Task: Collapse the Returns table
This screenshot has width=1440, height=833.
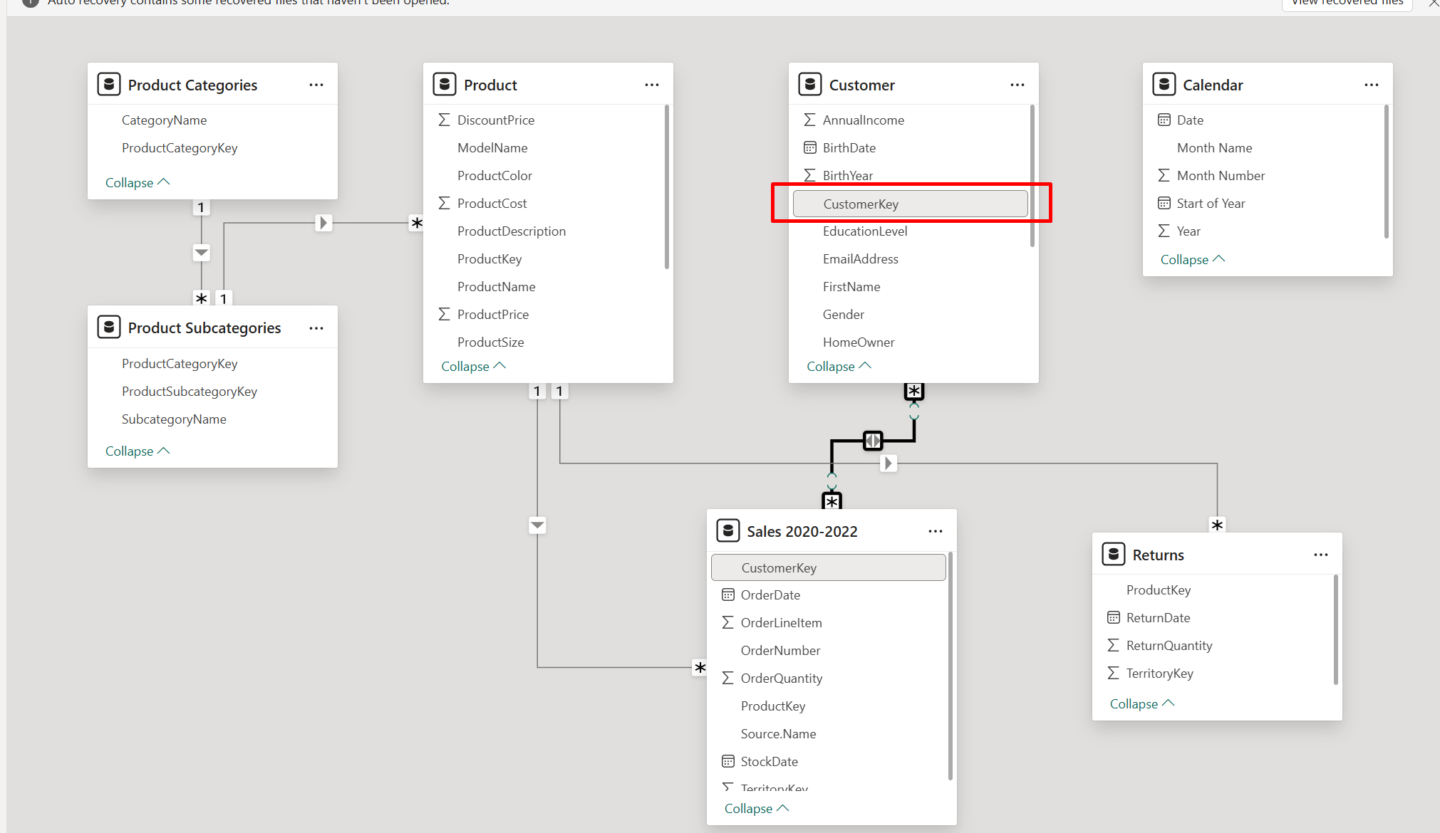Action: tap(1141, 703)
